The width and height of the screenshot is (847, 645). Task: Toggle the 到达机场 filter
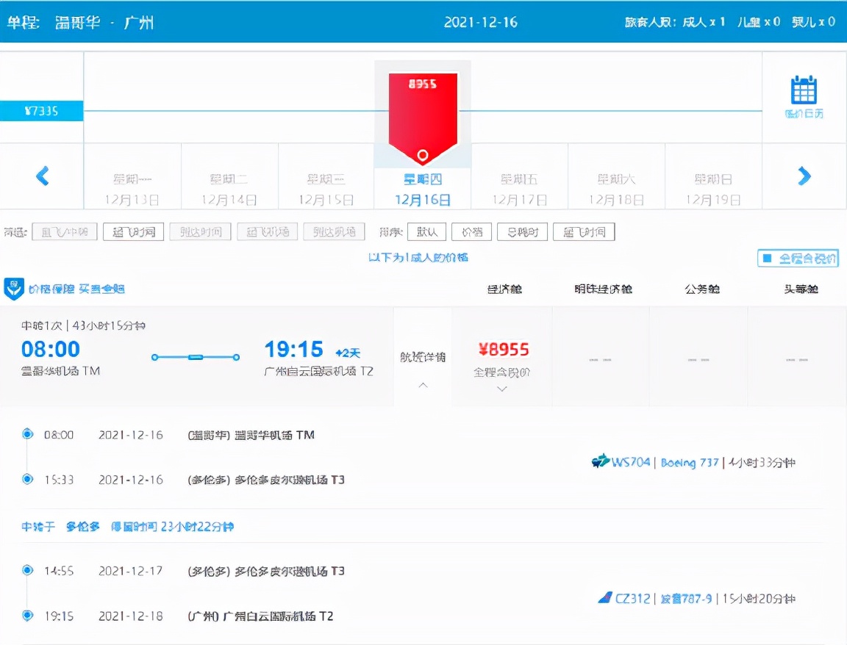(x=333, y=231)
